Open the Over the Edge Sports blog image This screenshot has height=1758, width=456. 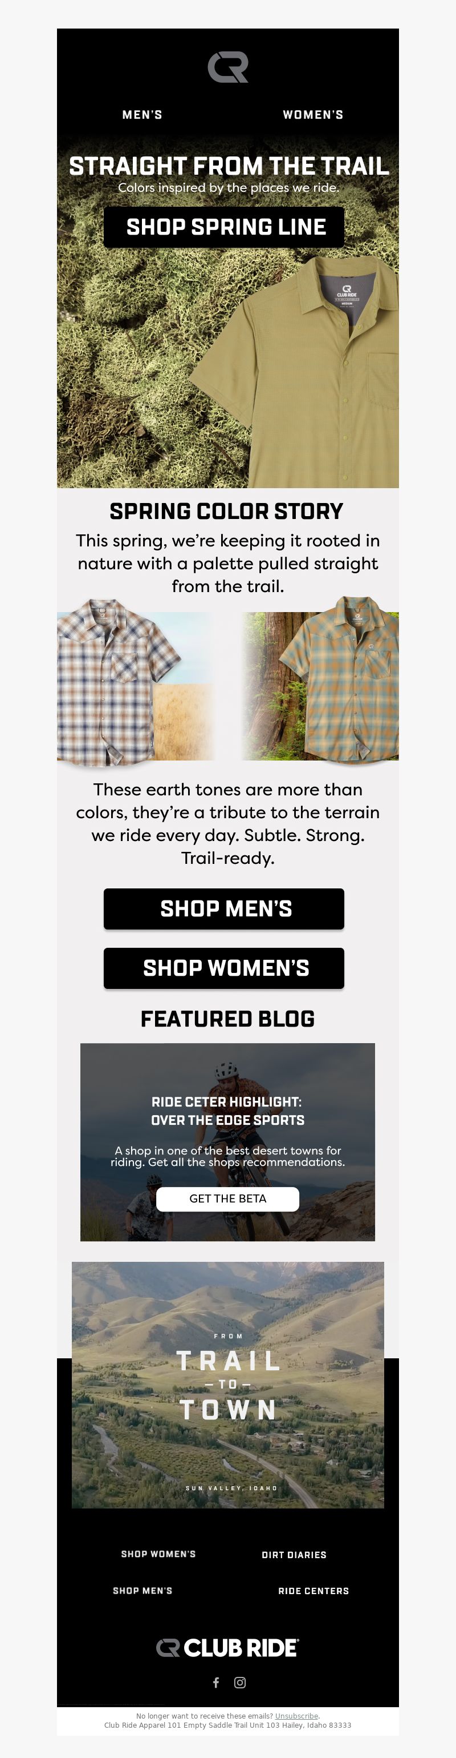pyautogui.click(x=227, y=1142)
